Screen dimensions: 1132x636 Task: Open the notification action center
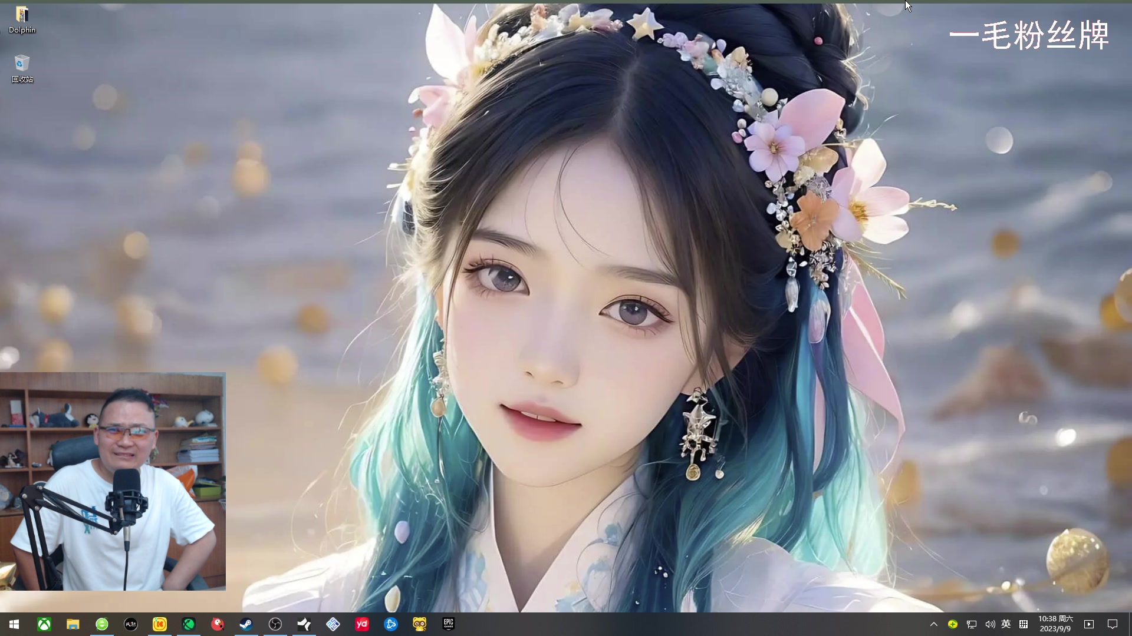click(x=1113, y=624)
